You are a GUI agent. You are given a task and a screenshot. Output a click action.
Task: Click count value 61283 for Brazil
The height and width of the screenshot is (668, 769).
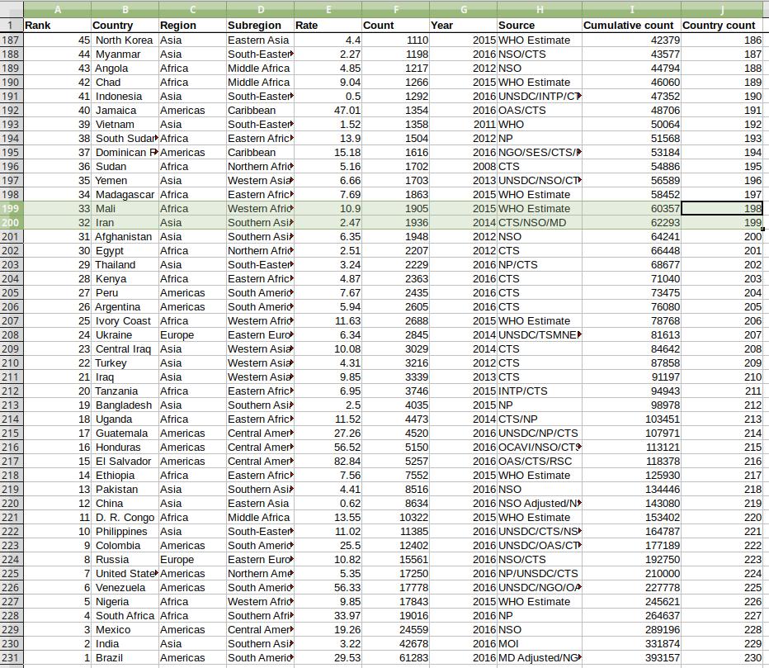[396, 658]
